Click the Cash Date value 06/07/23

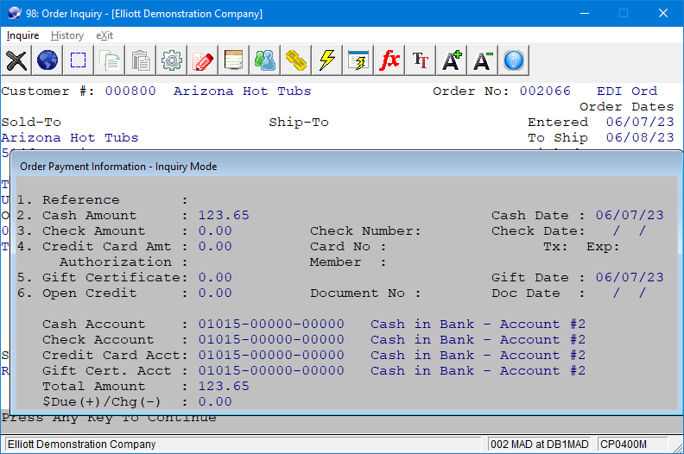click(x=630, y=215)
